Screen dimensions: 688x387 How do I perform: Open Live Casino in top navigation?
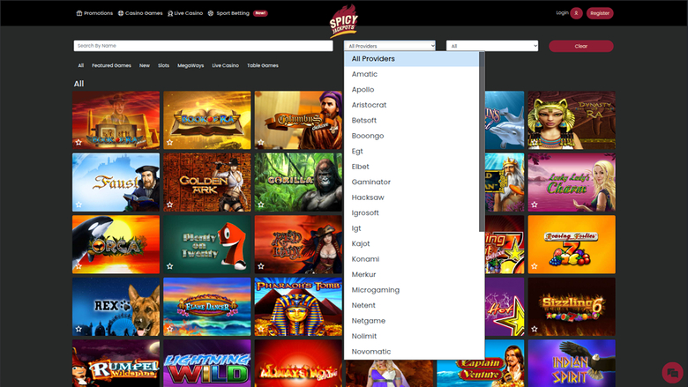pos(185,13)
